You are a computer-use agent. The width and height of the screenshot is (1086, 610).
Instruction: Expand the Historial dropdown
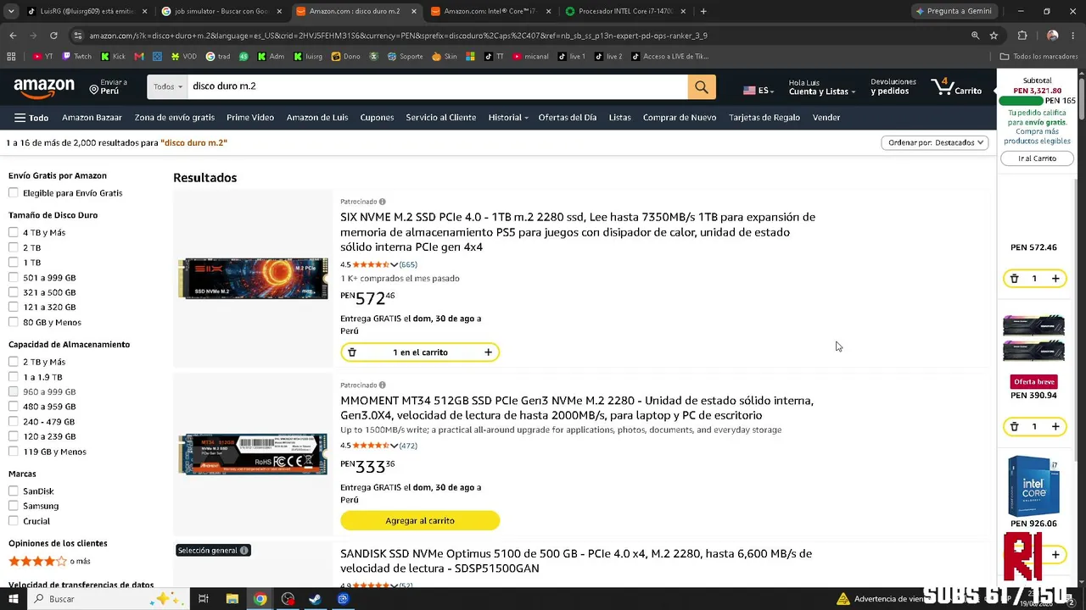508,118
